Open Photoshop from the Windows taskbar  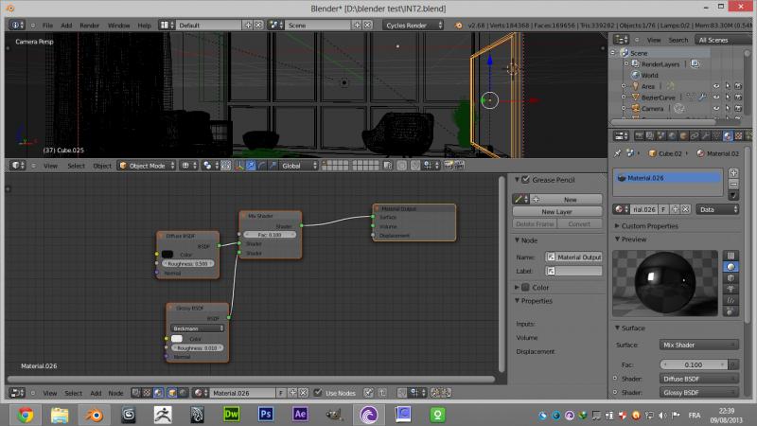[x=266, y=414]
